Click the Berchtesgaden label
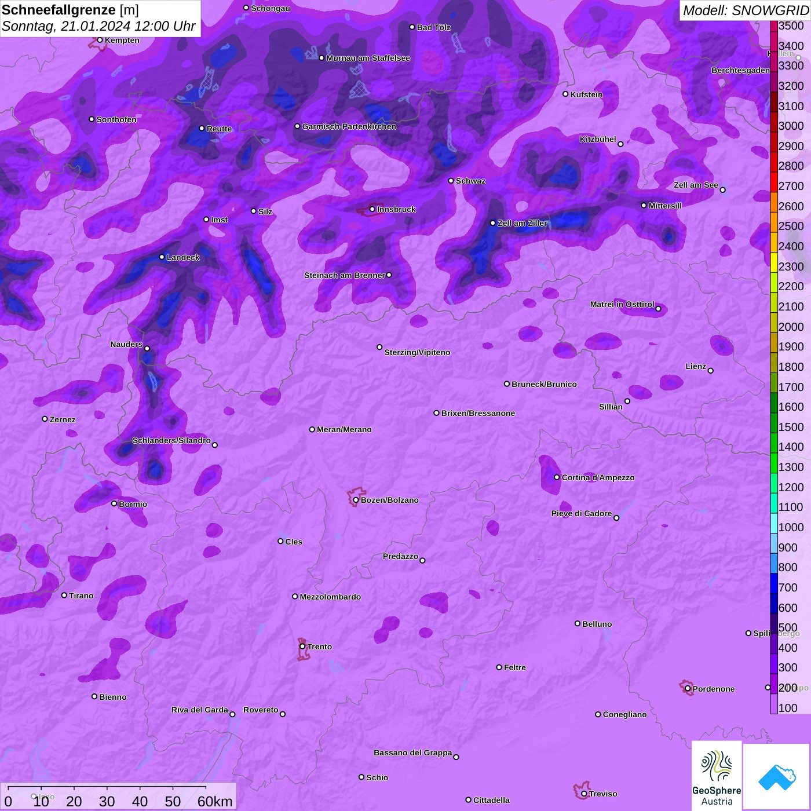811x811 pixels. pos(740,71)
